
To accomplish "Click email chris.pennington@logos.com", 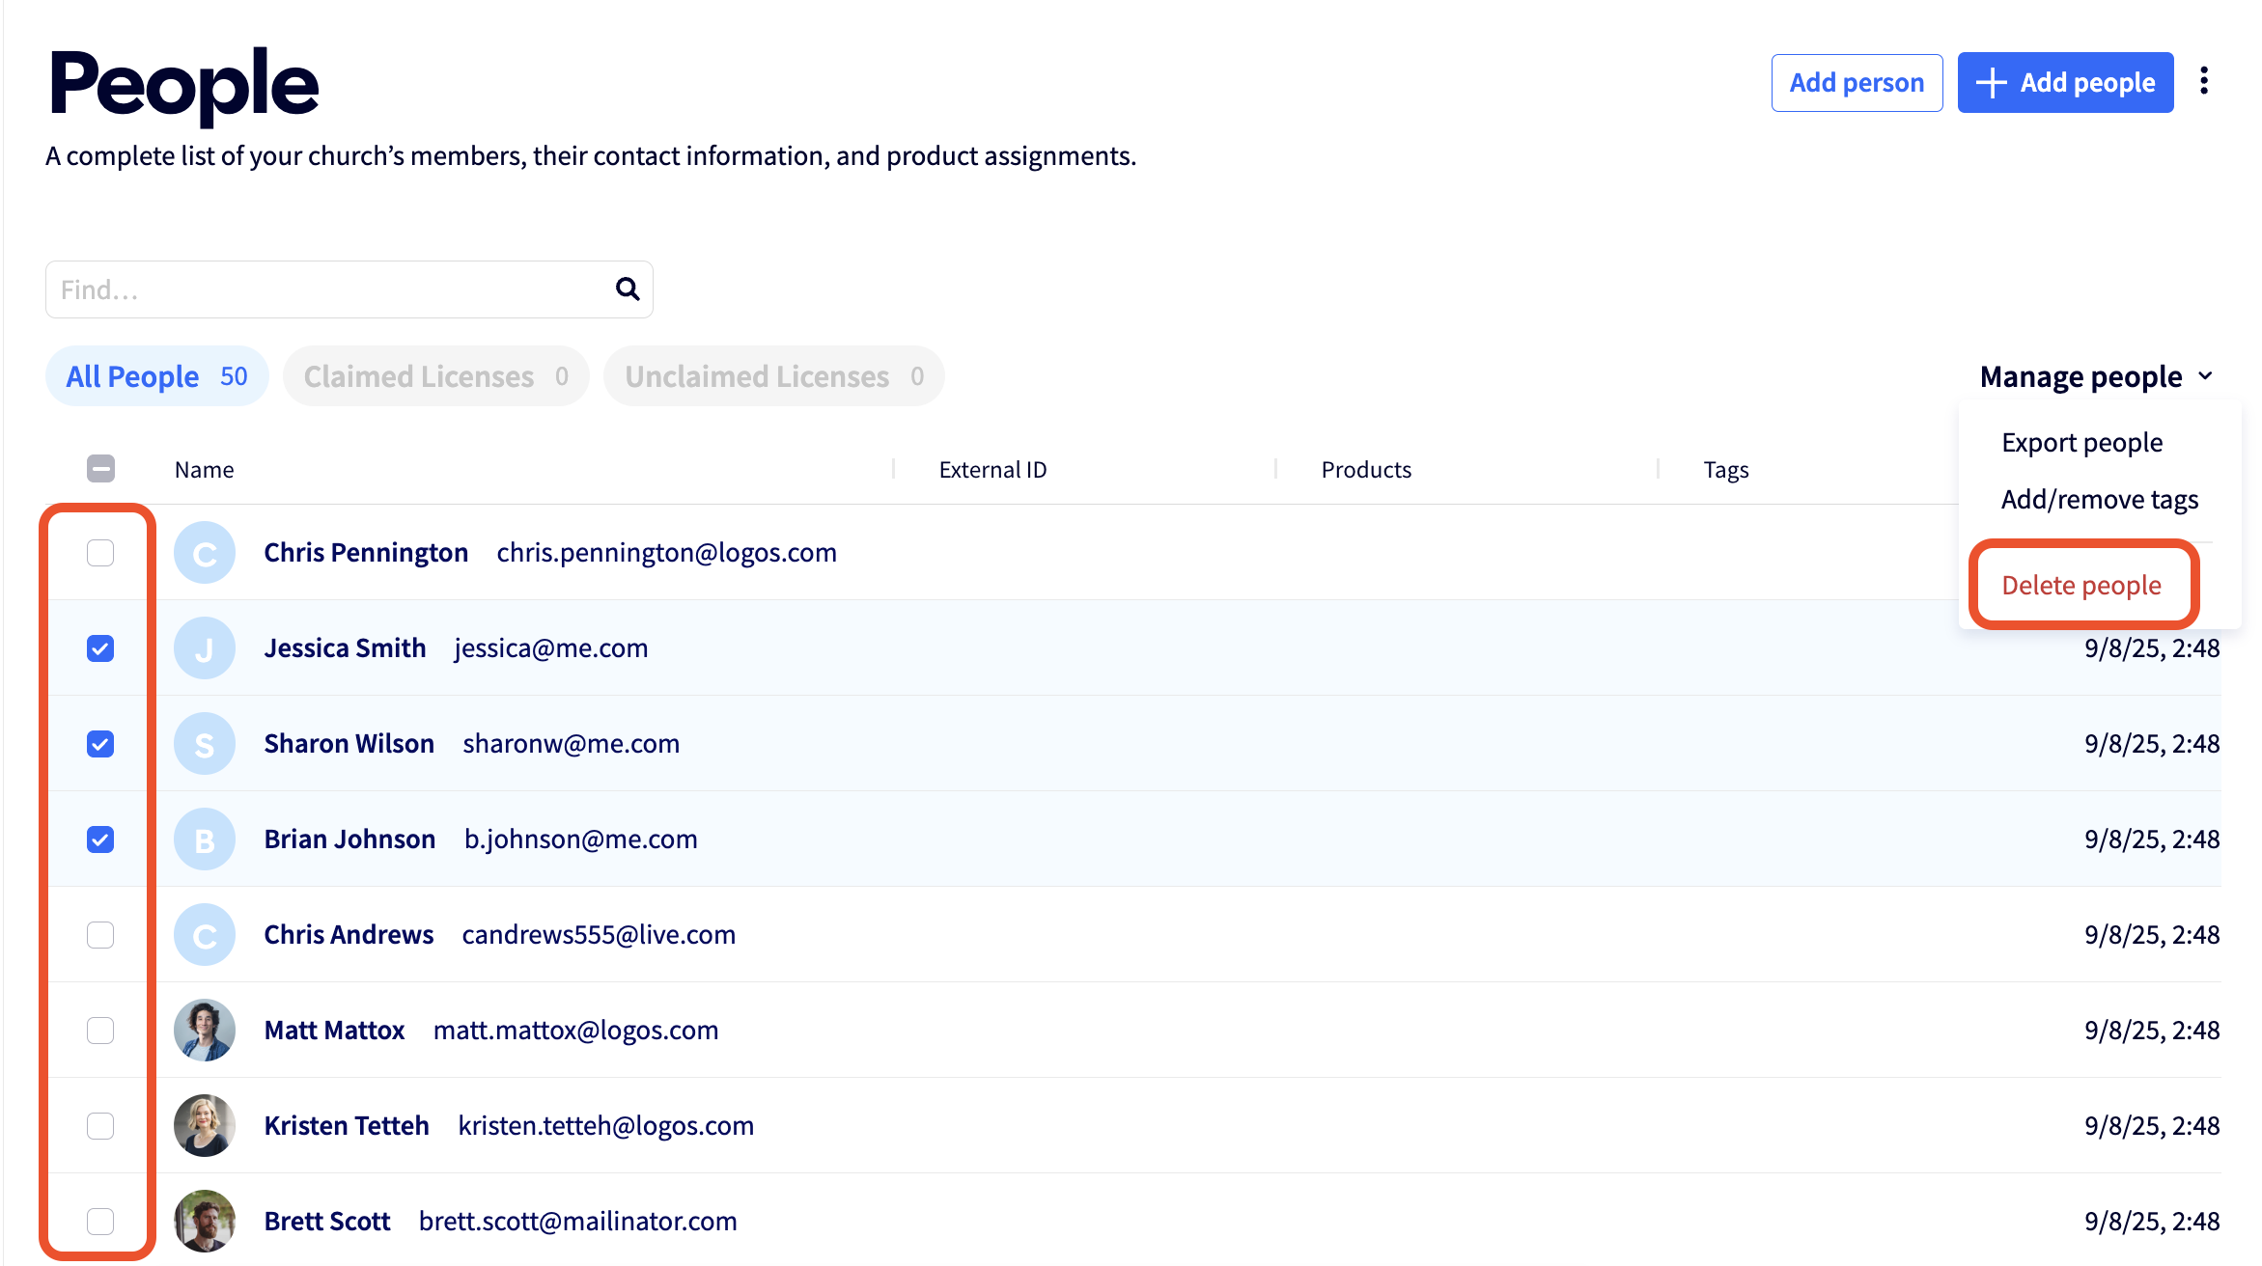I will 666,553.
